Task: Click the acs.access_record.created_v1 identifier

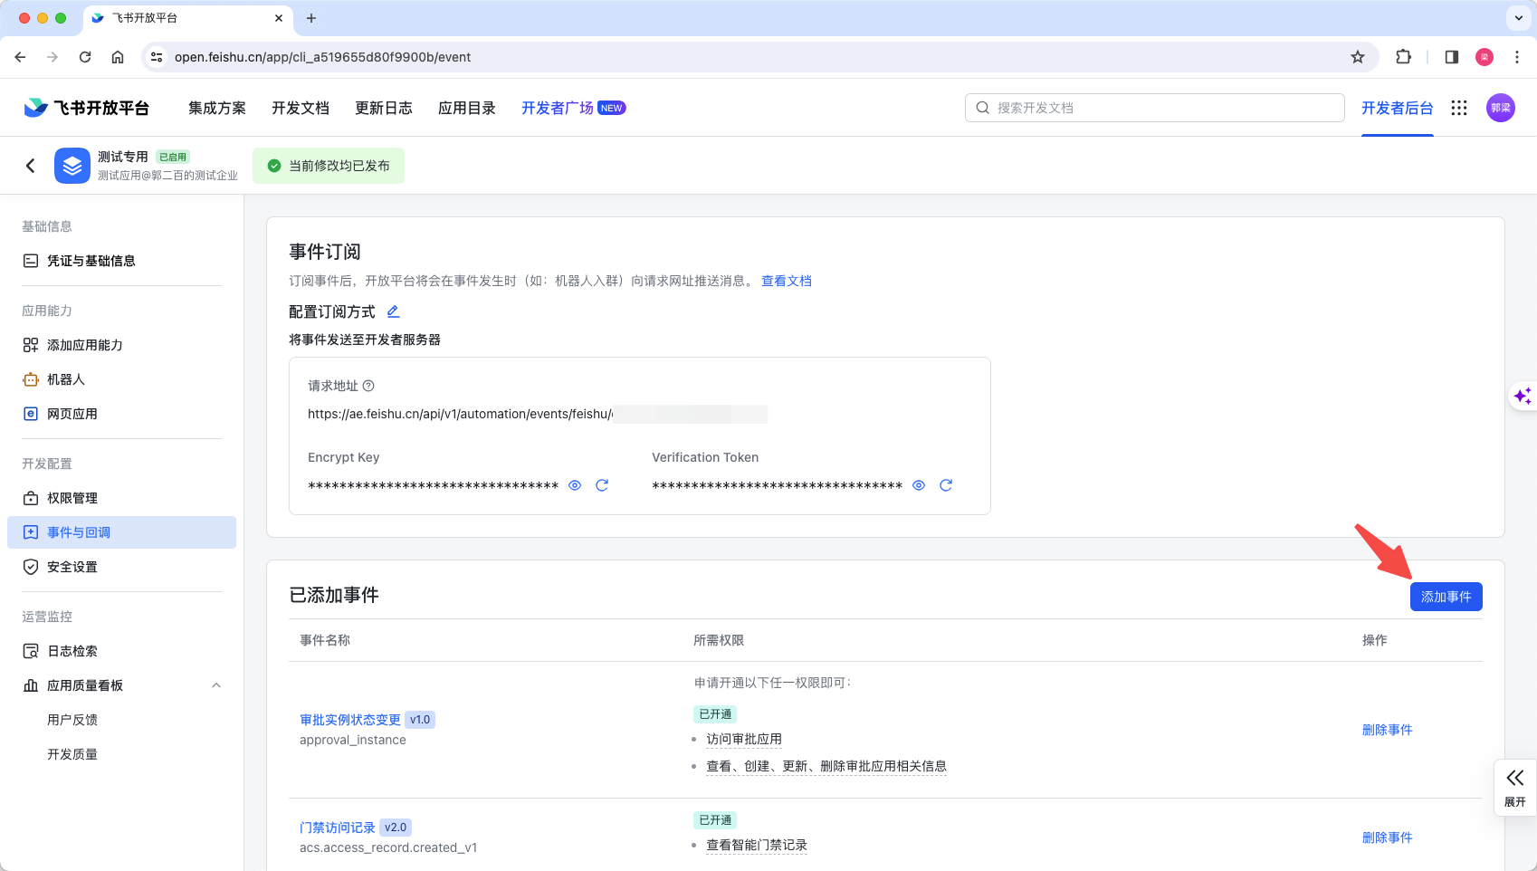Action: [388, 847]
